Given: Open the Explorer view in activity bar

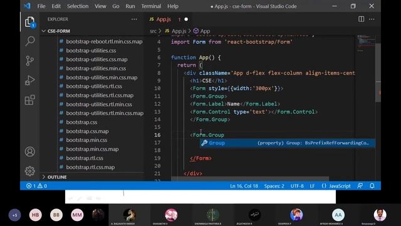Looking at the screenshot, I should tap(30, 22).
